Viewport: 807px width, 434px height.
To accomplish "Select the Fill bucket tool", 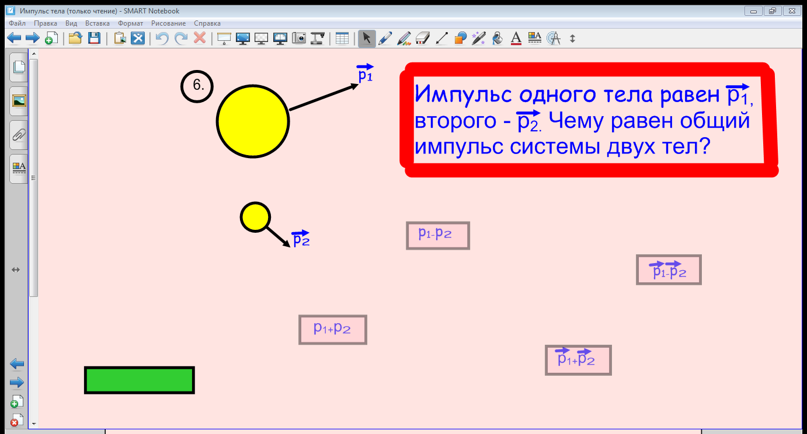I will click(x=498, y=38).
